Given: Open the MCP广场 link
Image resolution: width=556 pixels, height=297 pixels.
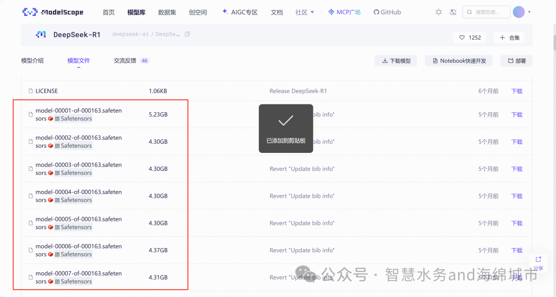Looking at the screenshot, I should [x=344, y=12].
